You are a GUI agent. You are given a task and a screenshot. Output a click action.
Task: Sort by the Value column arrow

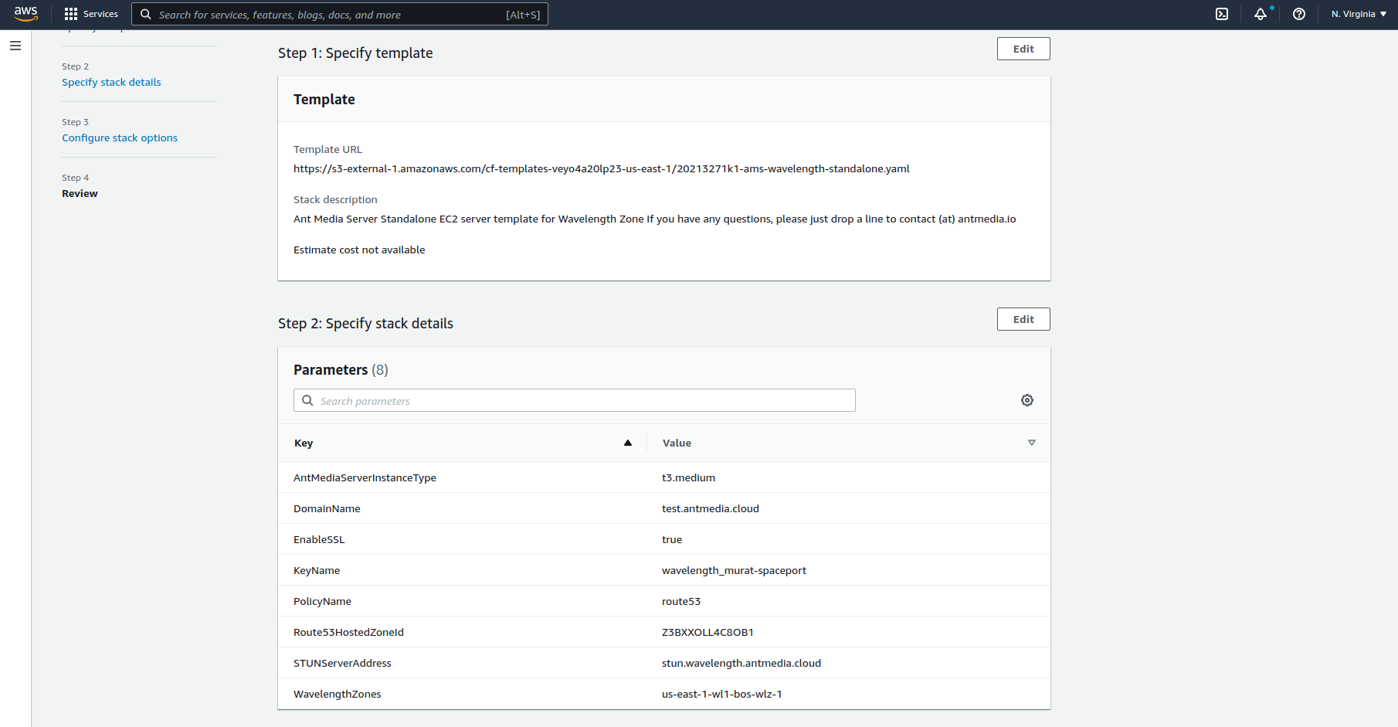pyautogui.click(x=1032, y=443)
